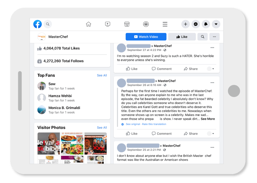Open the account menu down-arrow caret
The width and height of the screenshot is (257, 183).
pos(216,24)
